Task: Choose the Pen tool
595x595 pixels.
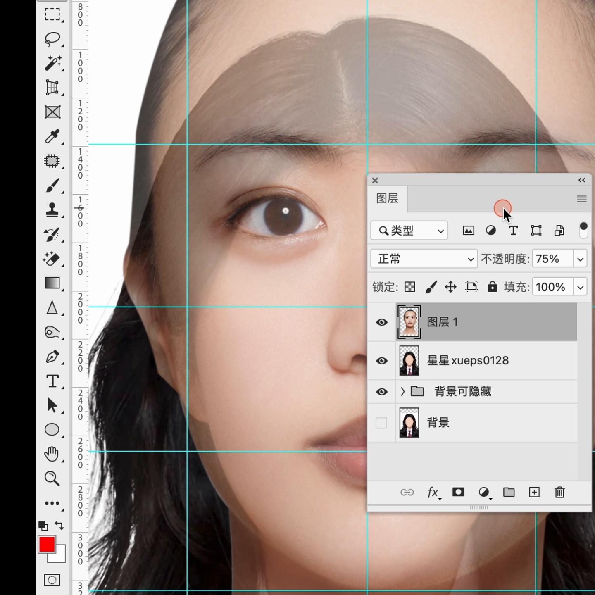Action: tap(52, 356)
